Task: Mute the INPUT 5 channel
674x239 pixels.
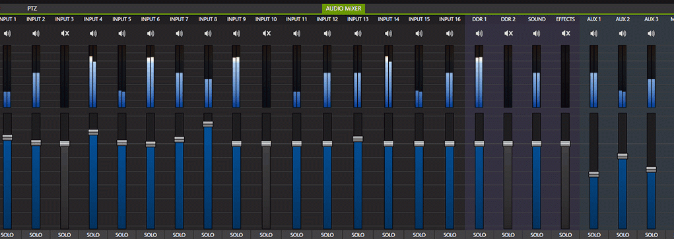Action: (122, 33)
